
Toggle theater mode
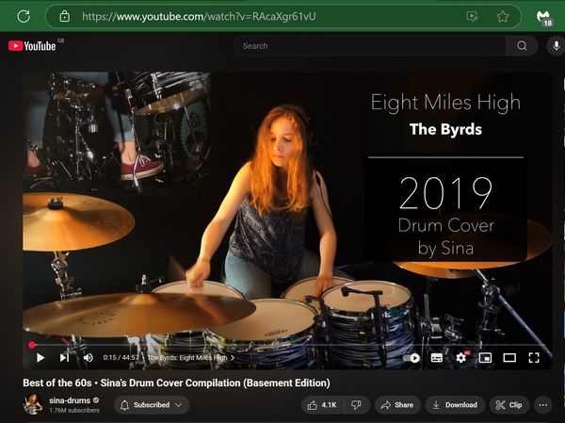pos(509,358)
